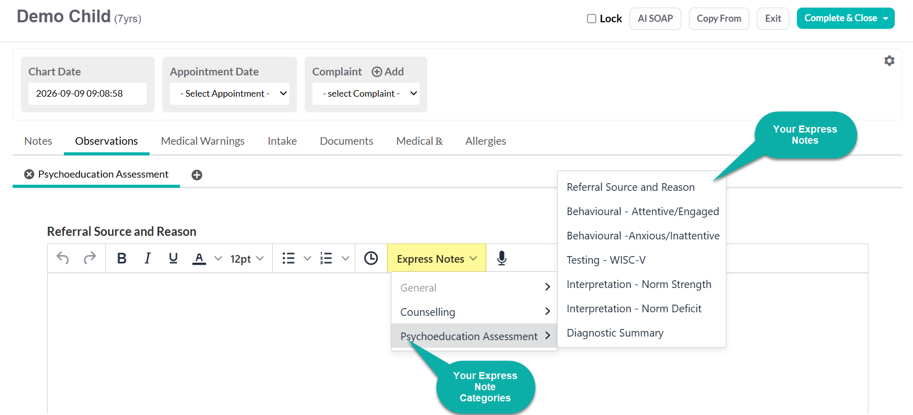Add a new observation template tab

(197, 175)
